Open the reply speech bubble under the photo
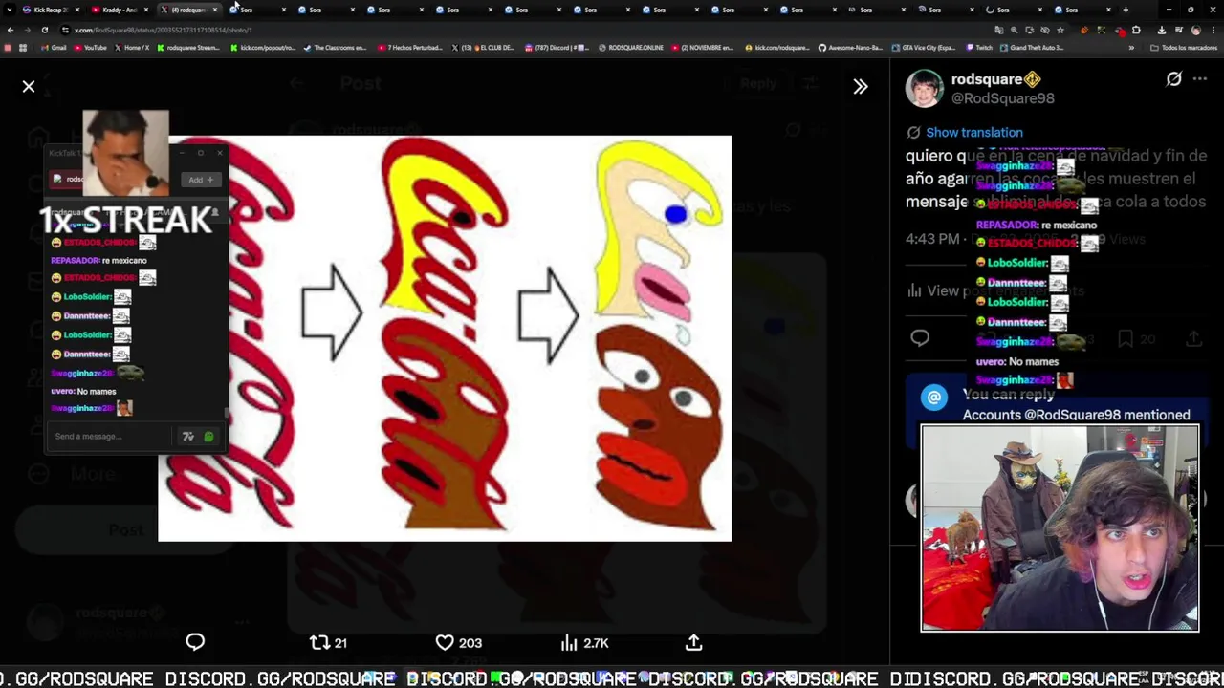The width and height of the screenshot is (1224, 688). [x=195, y=642]
